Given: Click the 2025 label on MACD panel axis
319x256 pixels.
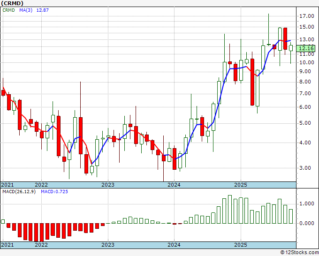Looking at the screenshot, I should coord(241,245).
